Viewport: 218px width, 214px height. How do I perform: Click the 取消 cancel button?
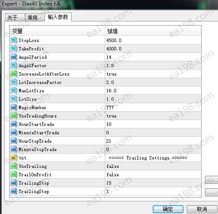coord(202,209)
